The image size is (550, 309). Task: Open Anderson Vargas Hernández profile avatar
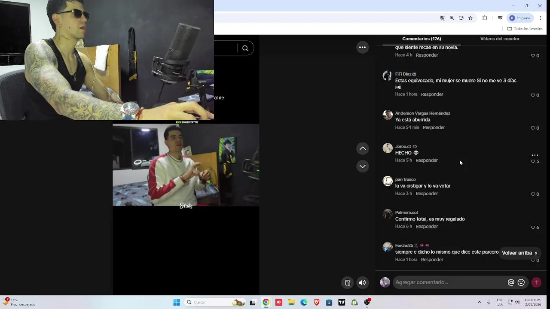[x=388, y=115]
